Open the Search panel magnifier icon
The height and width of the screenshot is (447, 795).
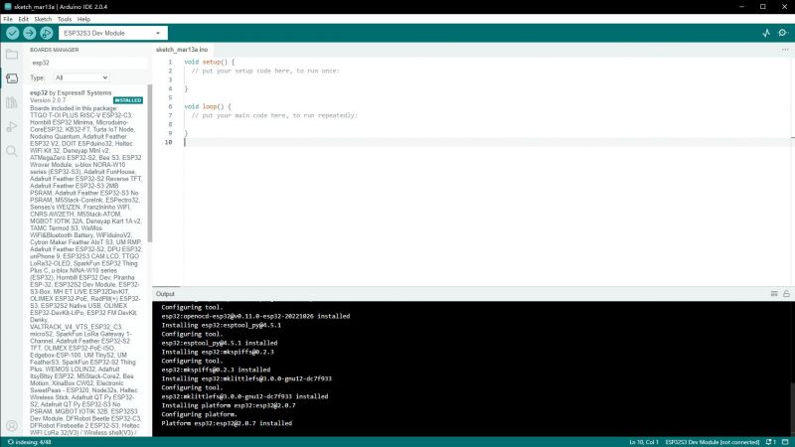pyautogui.click(x=12, y=151)
